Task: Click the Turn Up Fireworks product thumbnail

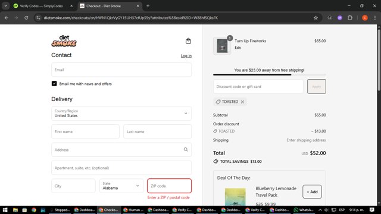Action: pyautogui.click(x=222, y=46)
